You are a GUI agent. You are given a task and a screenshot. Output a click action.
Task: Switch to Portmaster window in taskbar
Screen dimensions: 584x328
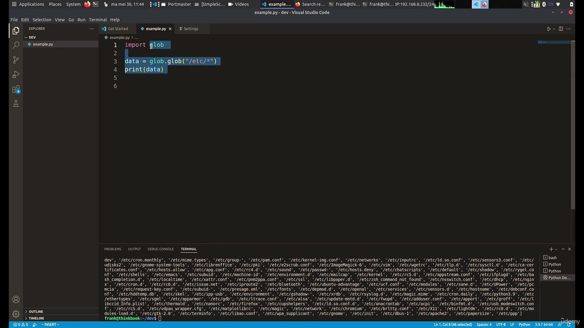coord(176,4)
